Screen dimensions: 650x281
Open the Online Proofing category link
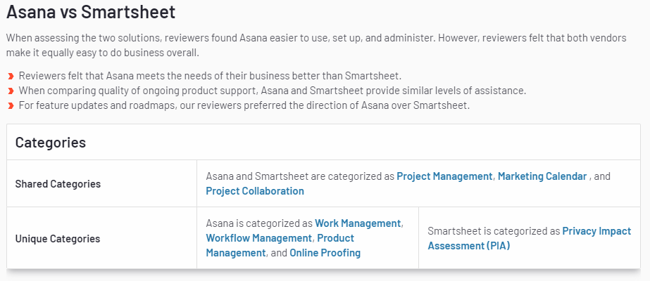325,253
